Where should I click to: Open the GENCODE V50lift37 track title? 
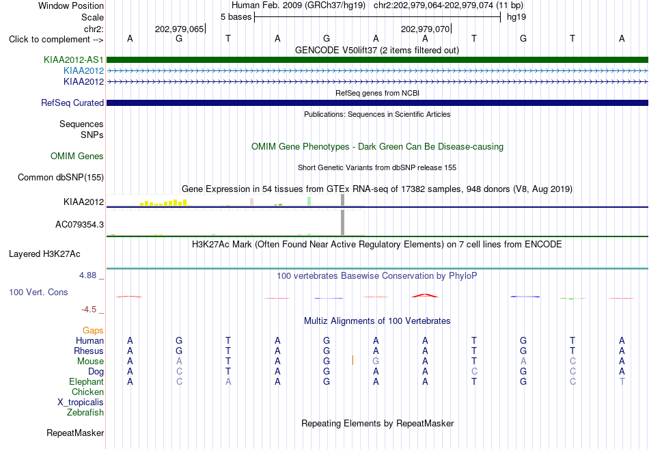376,50
